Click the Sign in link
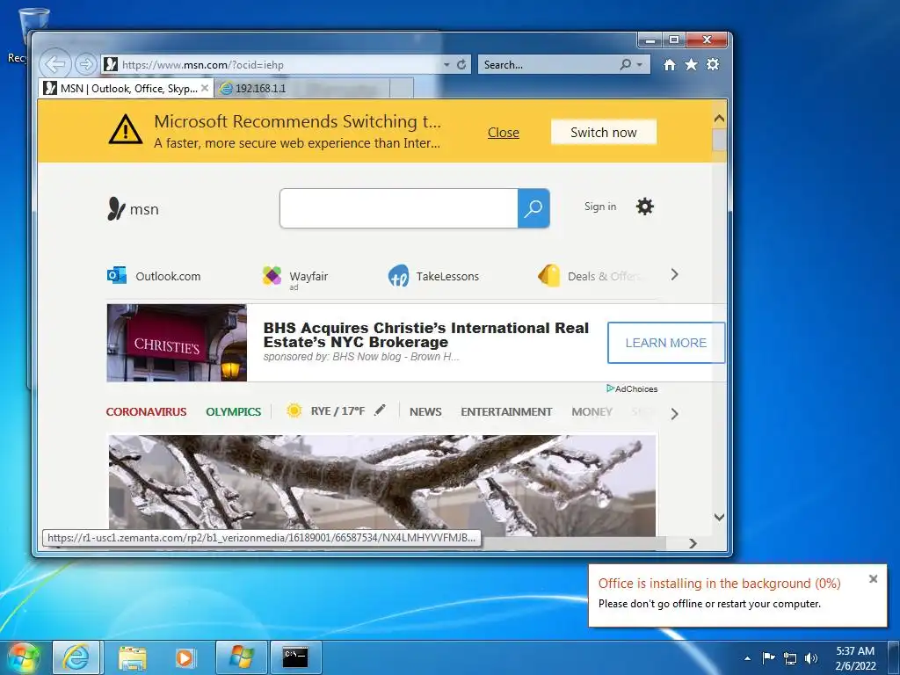 click(x=600, y=207)
